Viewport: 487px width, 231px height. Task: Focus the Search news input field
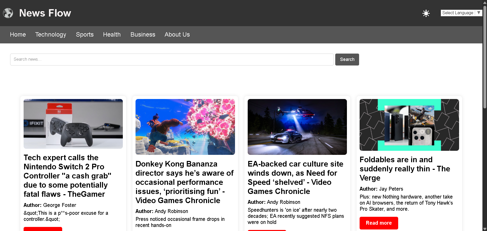[x=172, y=59]
